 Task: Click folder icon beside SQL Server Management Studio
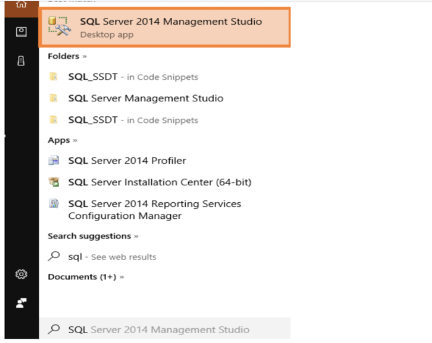[x=54, y=98]
